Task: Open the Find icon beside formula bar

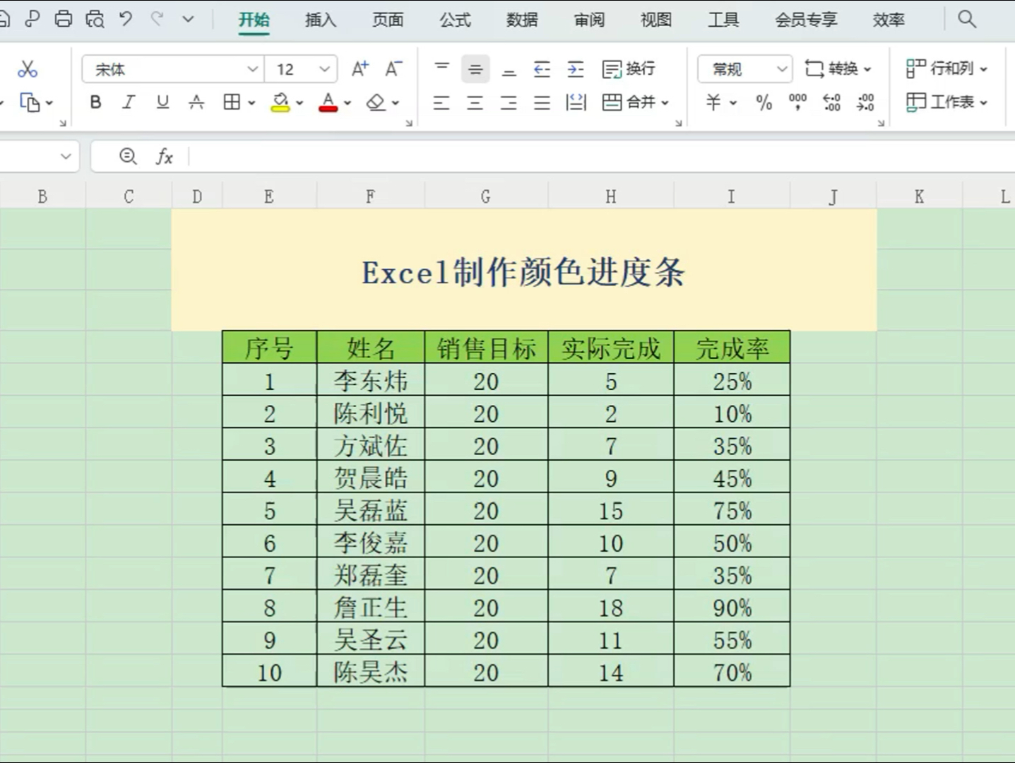Action: pyautogui.click(x=127, y=157)
